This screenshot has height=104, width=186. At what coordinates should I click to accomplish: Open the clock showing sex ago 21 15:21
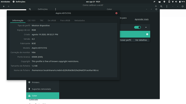coord(93,2)
